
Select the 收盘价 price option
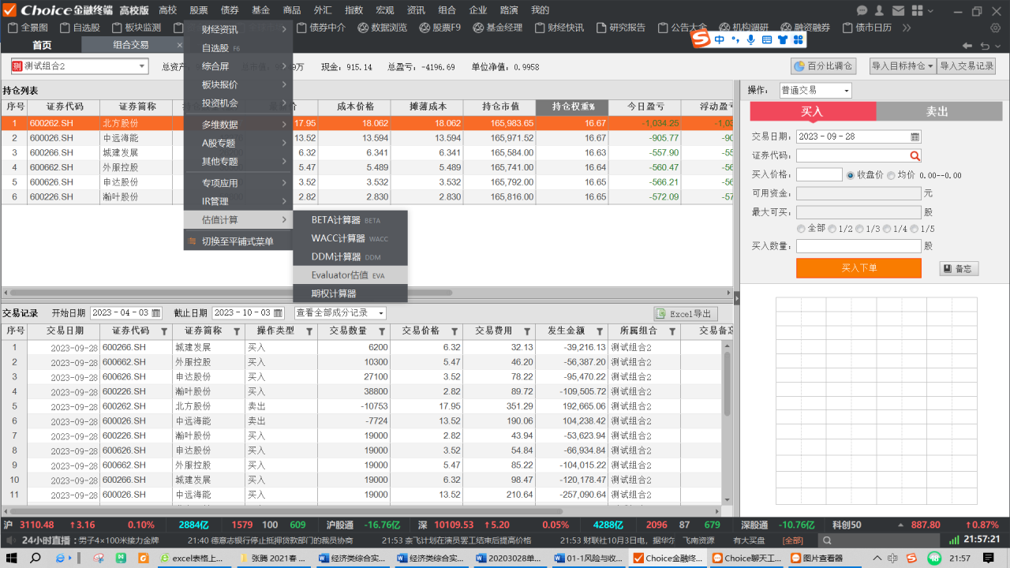(x=851, y=175)
